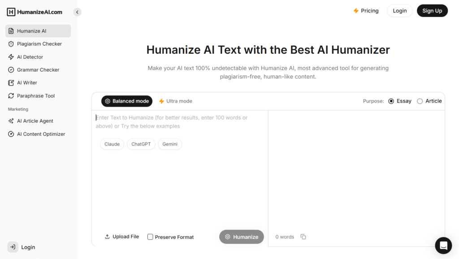
Task: Insert the Claude example text
Action: click(x=112, y=144)
